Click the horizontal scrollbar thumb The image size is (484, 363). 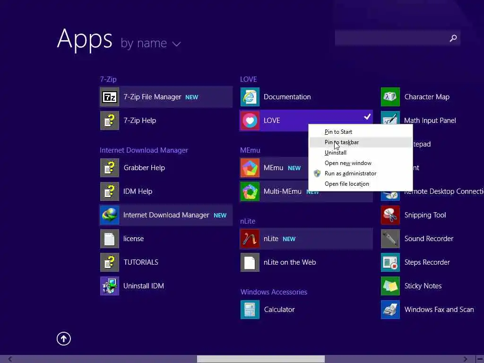[261, 359]
